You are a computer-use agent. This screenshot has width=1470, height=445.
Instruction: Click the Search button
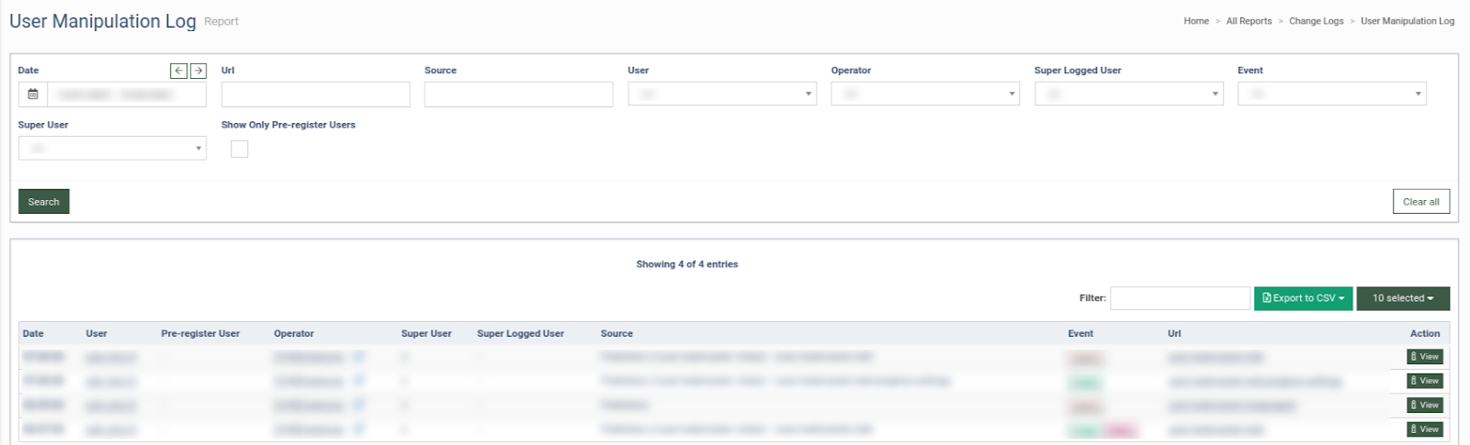click(43, 202)
